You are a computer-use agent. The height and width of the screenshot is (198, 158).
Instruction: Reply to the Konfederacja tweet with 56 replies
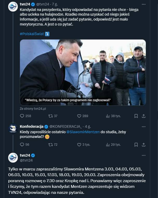click(22, 145)
